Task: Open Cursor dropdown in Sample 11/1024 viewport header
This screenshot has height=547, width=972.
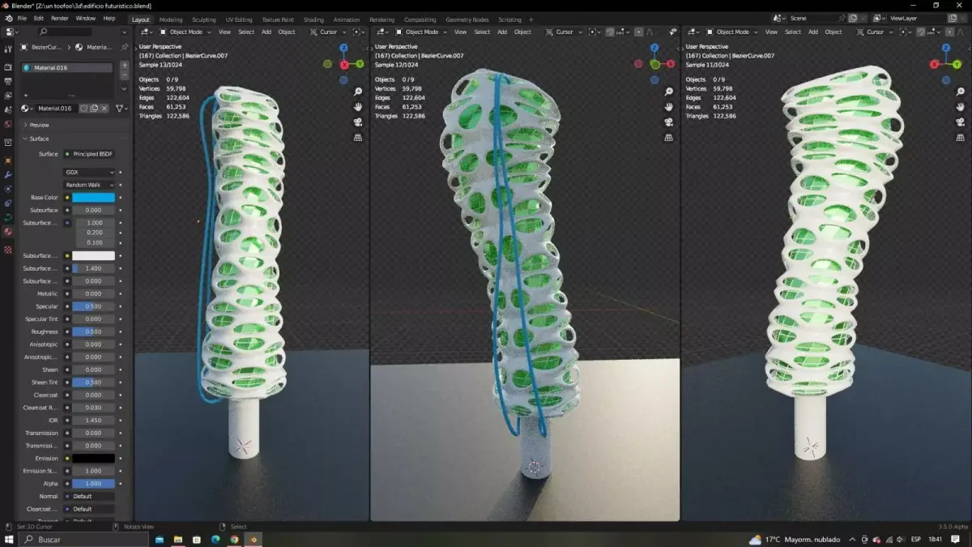Action: 875,32
